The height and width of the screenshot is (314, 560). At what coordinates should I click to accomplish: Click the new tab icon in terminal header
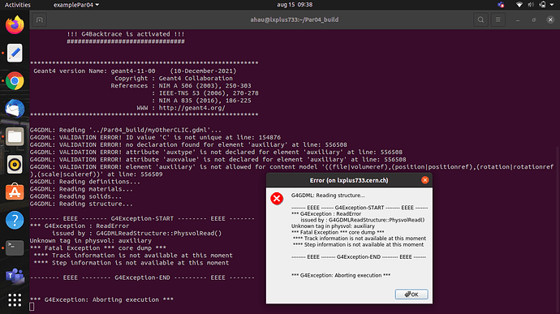pyautogui.click(x=40, y=19)
